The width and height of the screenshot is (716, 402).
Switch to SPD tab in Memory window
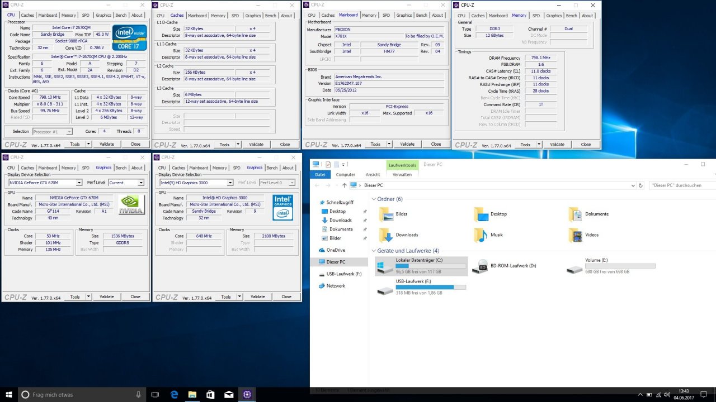(536, 15)
